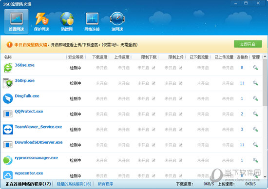Click the ryprocessmanager.exe icon
Image resolution: width=268 pixels, height=189 pixels.
[8, 160]
